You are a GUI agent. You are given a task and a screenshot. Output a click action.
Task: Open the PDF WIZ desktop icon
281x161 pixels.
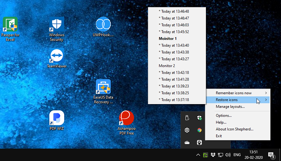coord(57,118)
